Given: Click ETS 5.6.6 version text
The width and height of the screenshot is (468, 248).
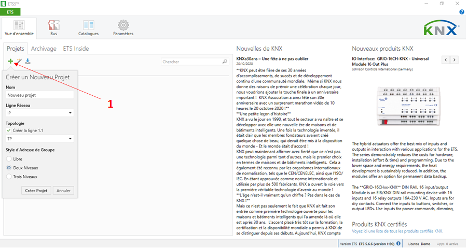Looking at the screenshot, I should 376,244.
